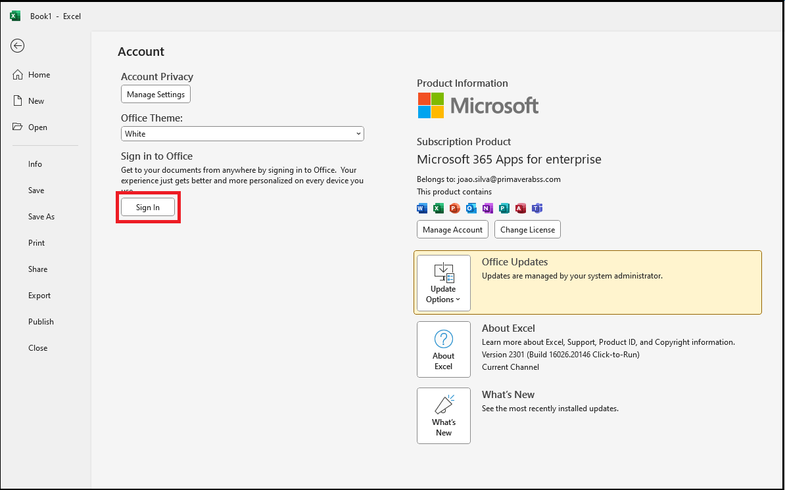The width and height of the screenshot is (785, 490).
Task: Click the Publisher app icon under product contents
Action: point(504,208)
